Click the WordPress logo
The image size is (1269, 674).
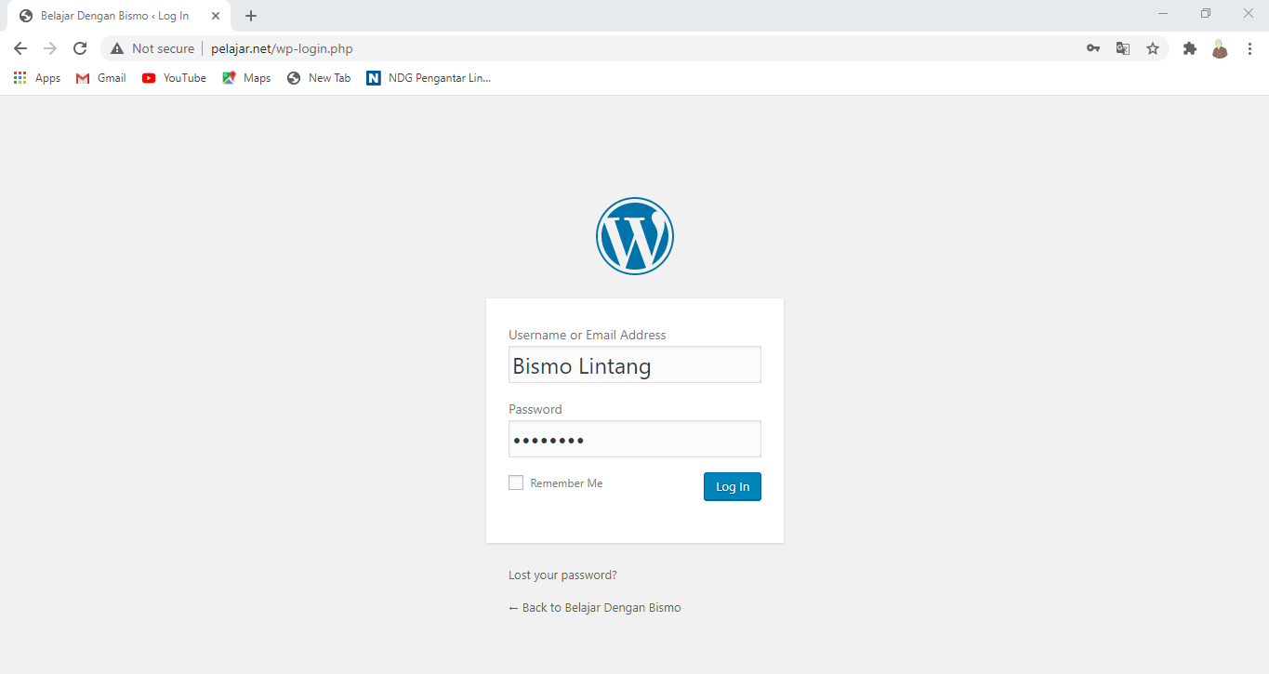635,236
